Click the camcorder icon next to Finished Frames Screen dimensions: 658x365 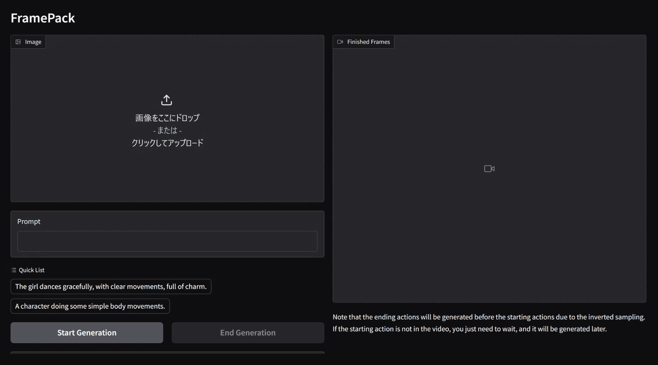tap(340, 41)
